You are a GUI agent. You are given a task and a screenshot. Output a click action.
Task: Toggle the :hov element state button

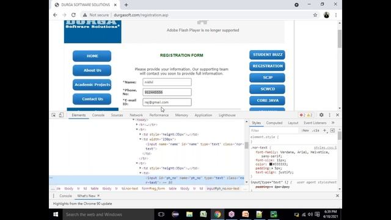click(x=305, y=130)
